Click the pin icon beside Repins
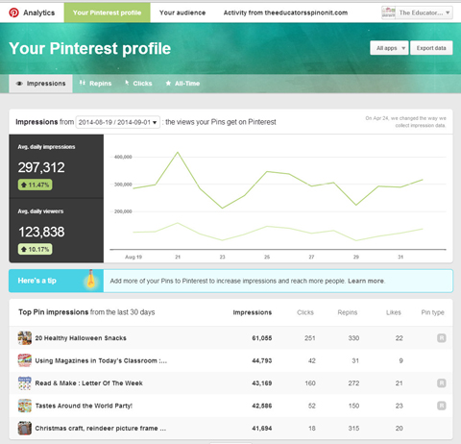The width and height of the screenshot is (461, 444). [x=83, y=83]
